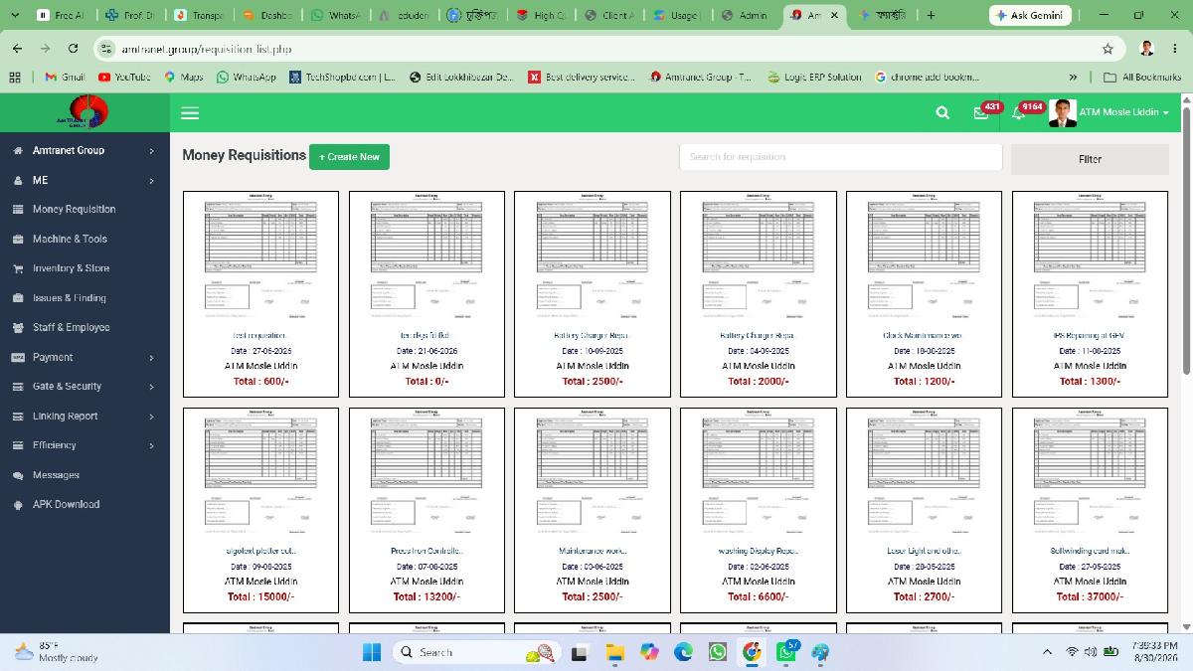Open YouTube bookmark

click(124, 77)
